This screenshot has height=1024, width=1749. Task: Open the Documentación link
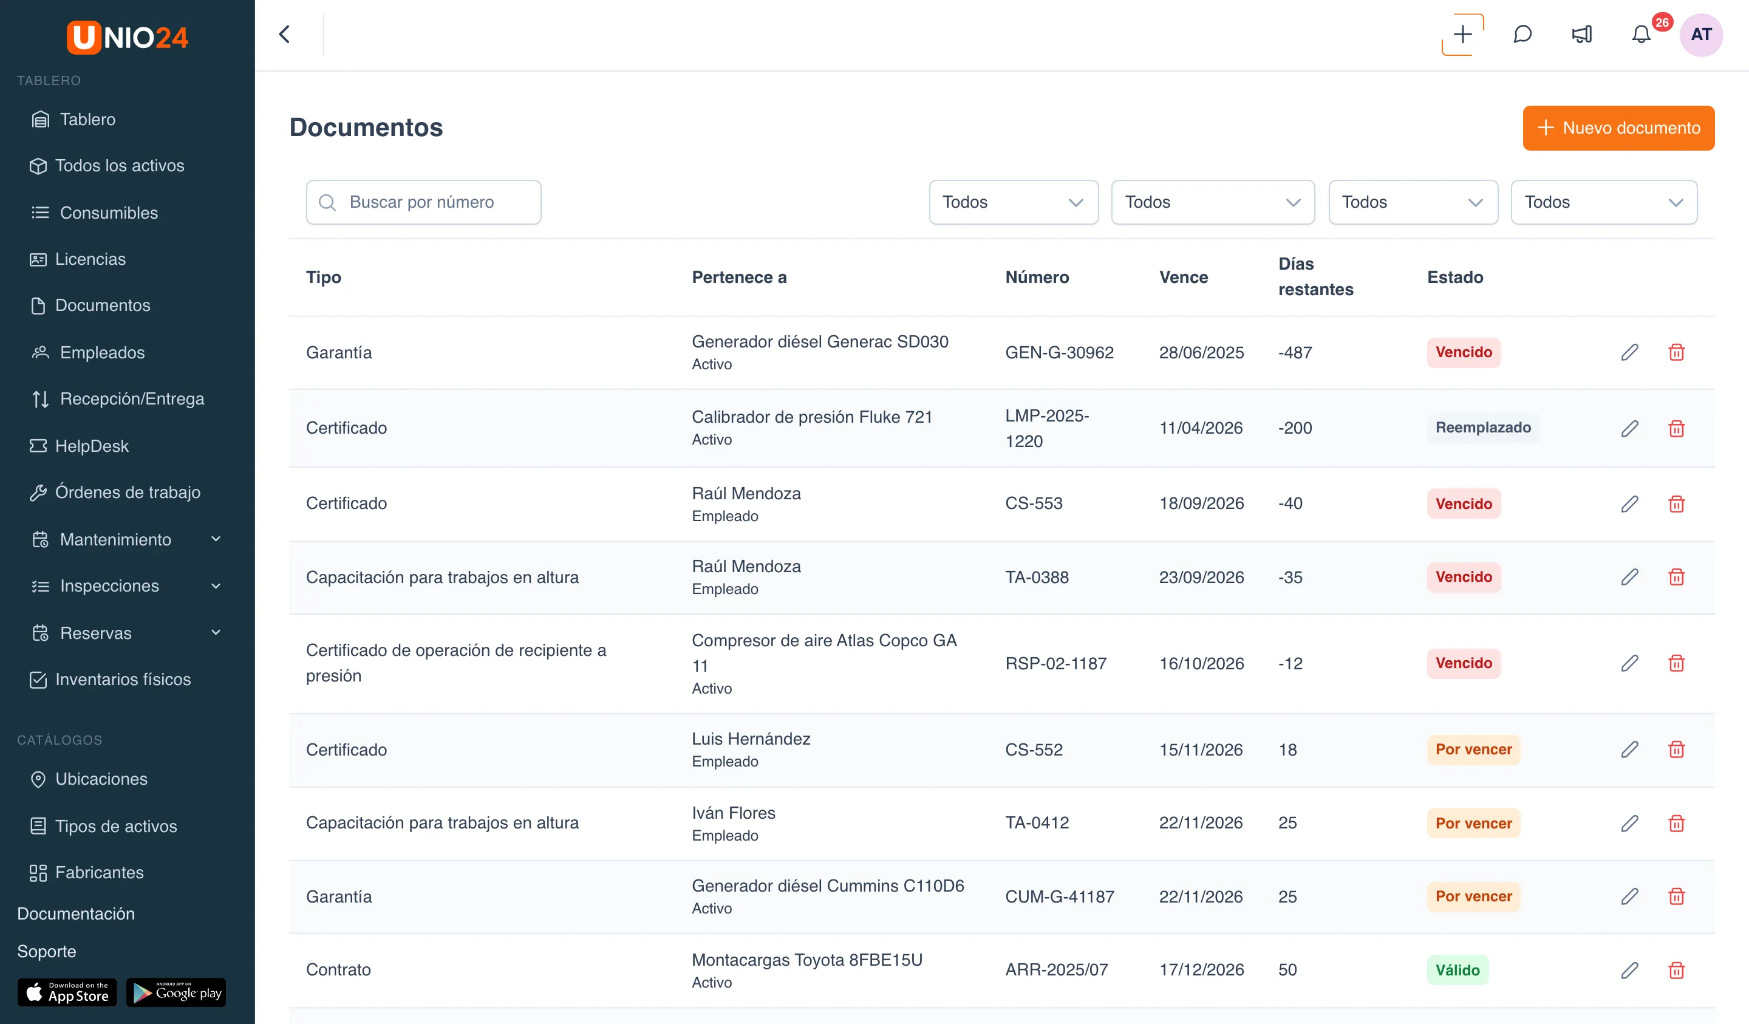76,913
